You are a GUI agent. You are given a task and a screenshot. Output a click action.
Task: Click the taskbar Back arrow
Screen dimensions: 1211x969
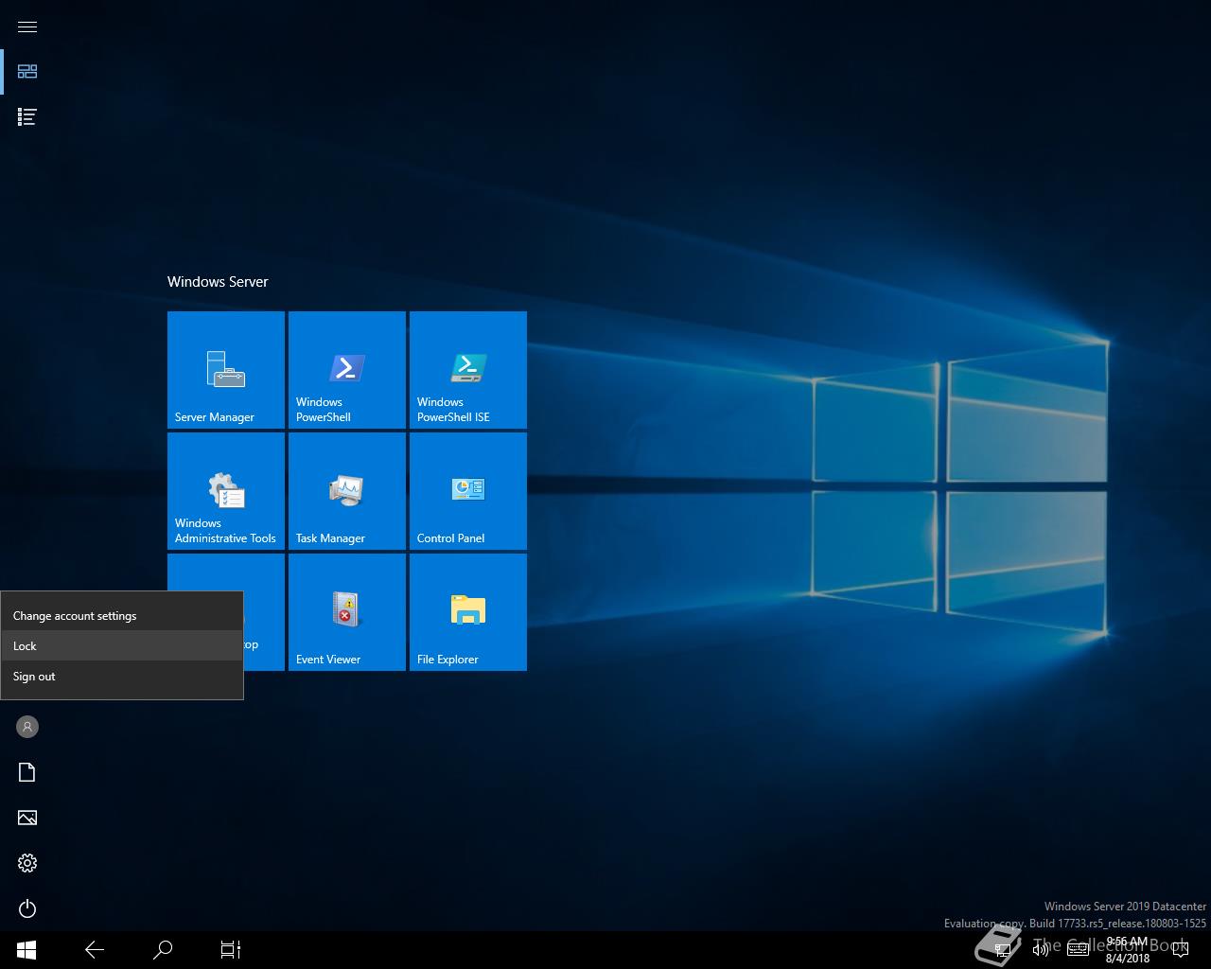[x=95, y=949]
